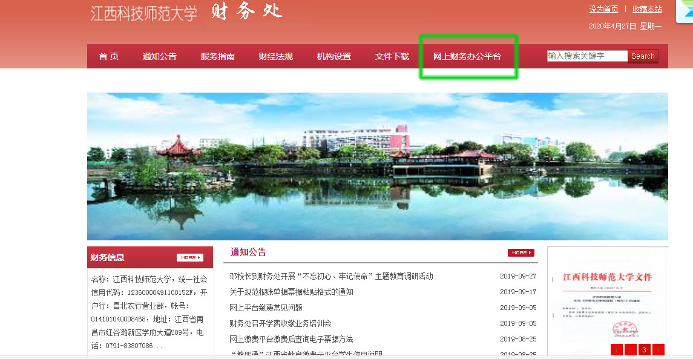Focus the 输入搜索关键字 search field
The width and height of the screenshot is (693, 359).
pyautogui.click(x=587, y=56)
